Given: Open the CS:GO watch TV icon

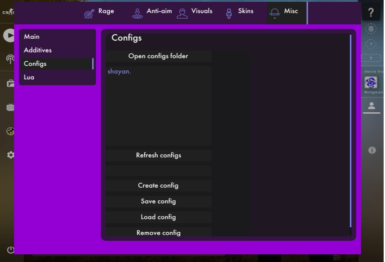Looking at the screenshot, I should point(10,107).
